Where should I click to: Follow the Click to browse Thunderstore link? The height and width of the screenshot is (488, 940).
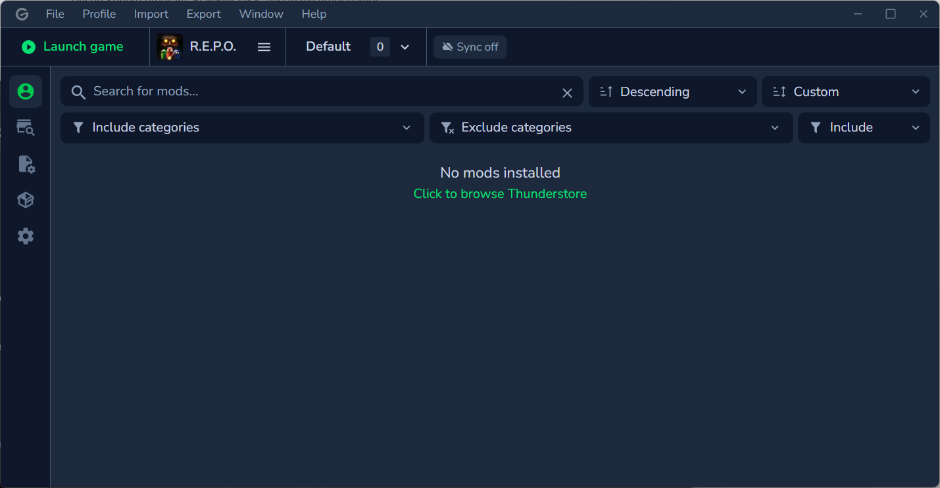point(500,194)
